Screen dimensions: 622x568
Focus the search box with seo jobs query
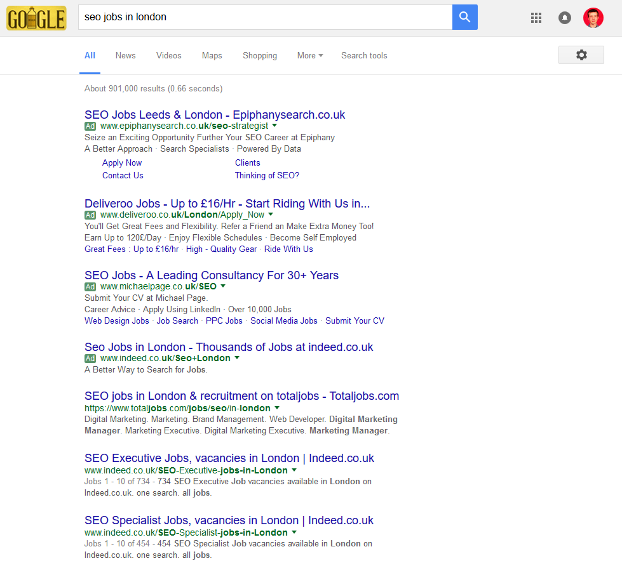(x=265, y=17)
